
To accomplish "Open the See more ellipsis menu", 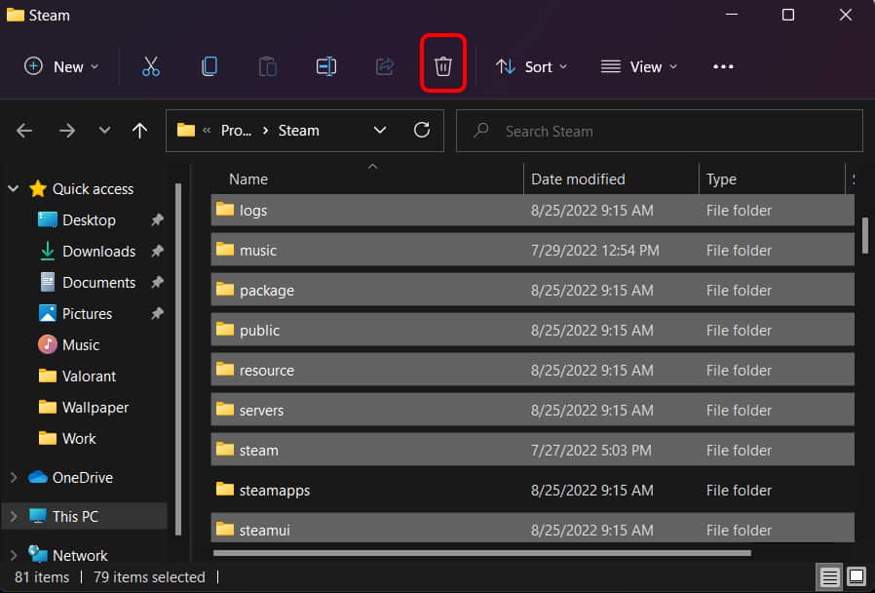I will [722, 66].
